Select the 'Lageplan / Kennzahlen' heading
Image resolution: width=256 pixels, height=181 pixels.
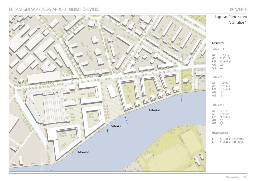click(x=231, y=17)
